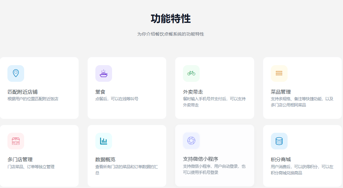Select the 支持微信小程序 heading
This screenshot has height=188, width=343.
(x=201, y=159)
